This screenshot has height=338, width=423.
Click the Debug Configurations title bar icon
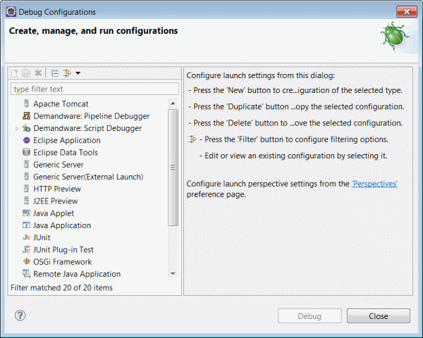point(11,12)
